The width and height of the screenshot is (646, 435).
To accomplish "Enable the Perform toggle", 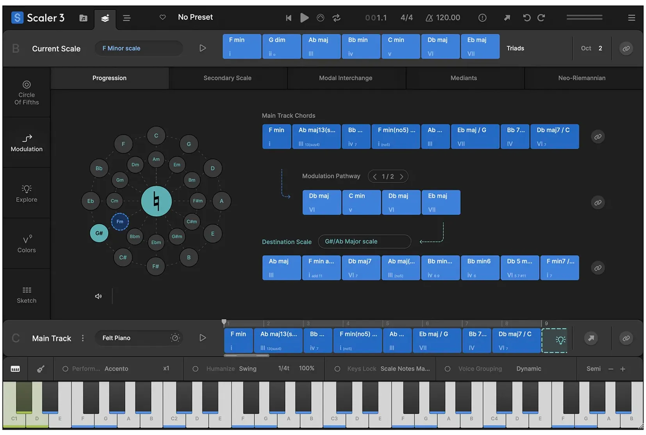I will [65, 369].
